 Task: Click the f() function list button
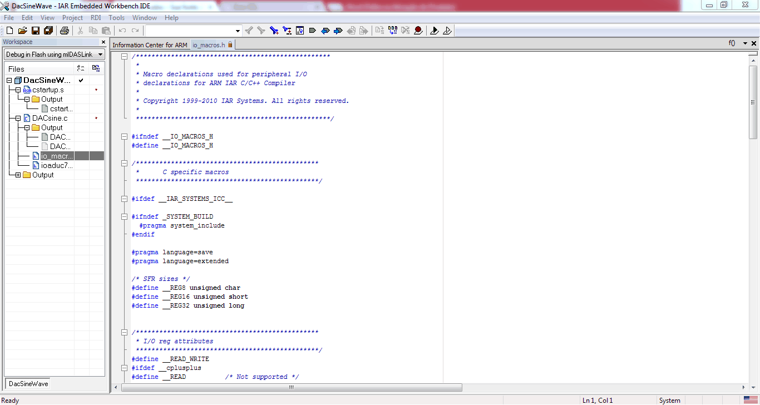732,43
